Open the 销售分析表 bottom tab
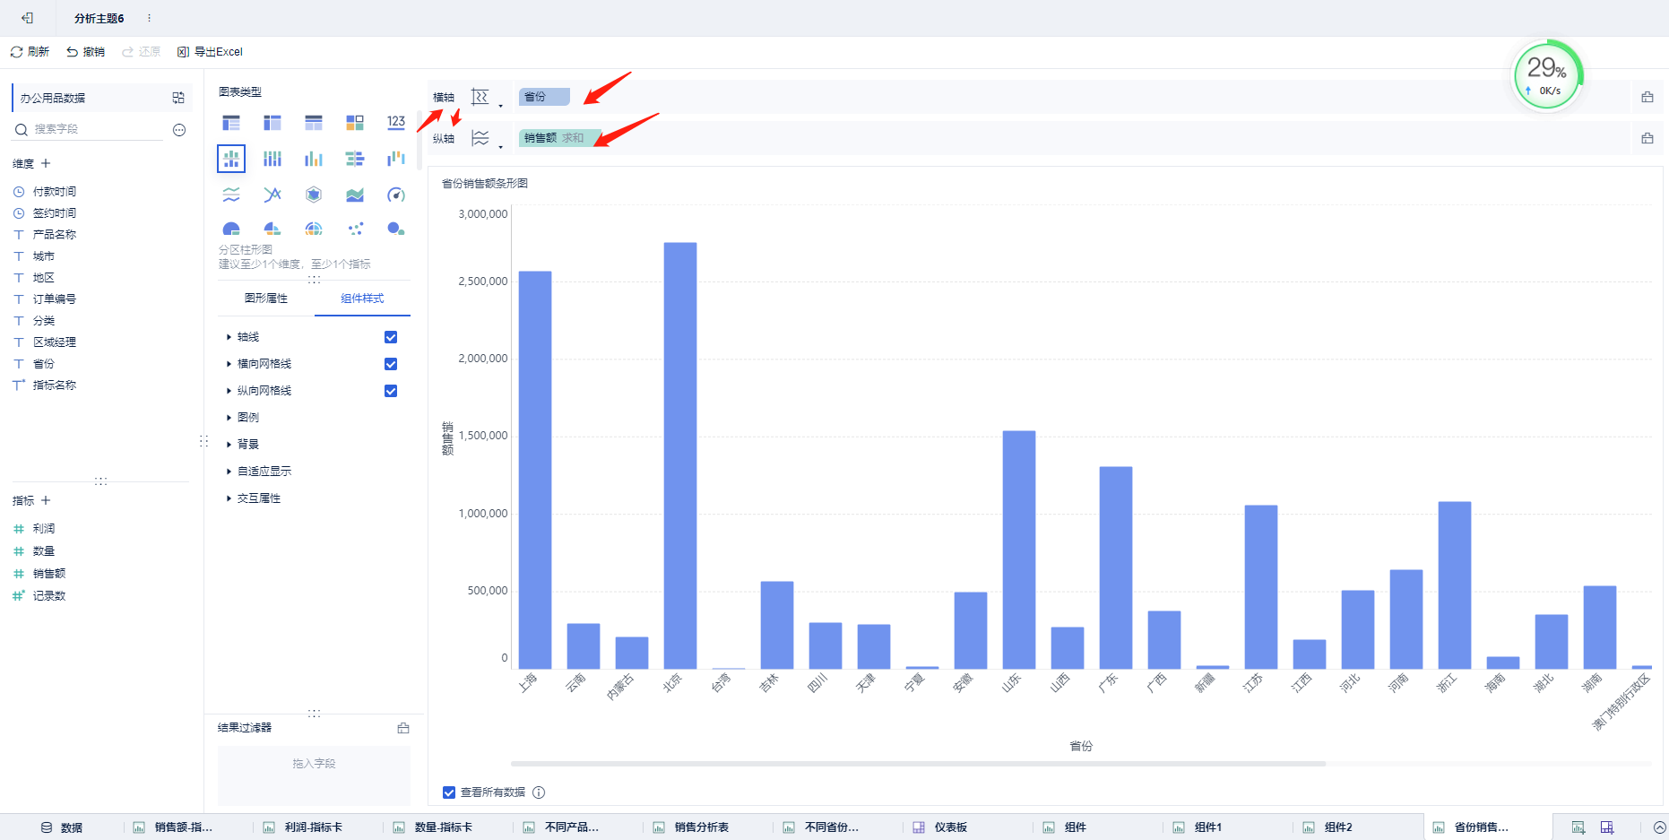1669x840 pixels. (x=692, y=827)
